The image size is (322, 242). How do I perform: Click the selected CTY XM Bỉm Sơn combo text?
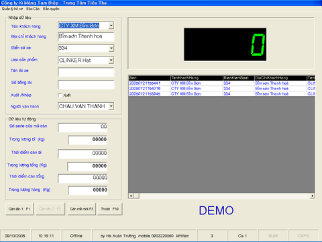point(79,26)
